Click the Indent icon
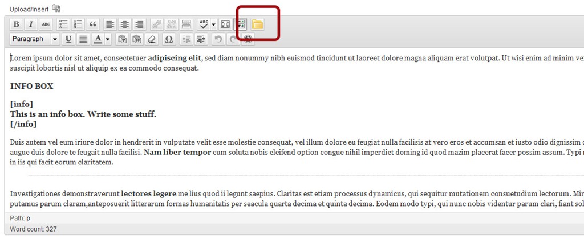 (x=201, y=39)
